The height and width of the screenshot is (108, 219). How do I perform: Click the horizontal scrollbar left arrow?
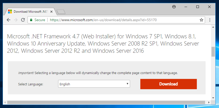5,102
